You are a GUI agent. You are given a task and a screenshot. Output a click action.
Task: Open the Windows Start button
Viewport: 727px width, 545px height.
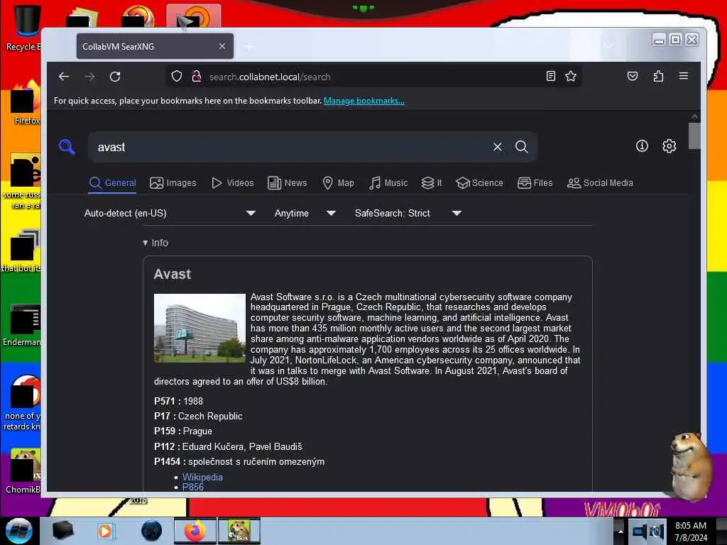pyautogui.click(x=19, y=531)
